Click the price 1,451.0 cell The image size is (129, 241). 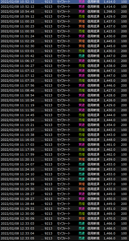coord(110,208)
